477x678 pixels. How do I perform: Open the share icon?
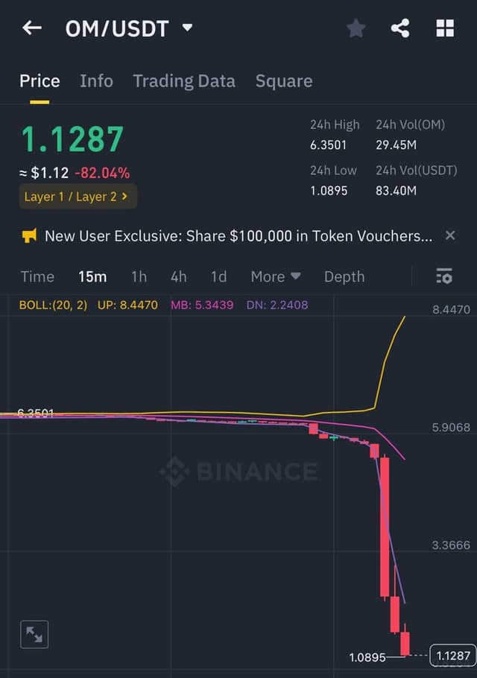pyautogui.click(x=400, y=28)
